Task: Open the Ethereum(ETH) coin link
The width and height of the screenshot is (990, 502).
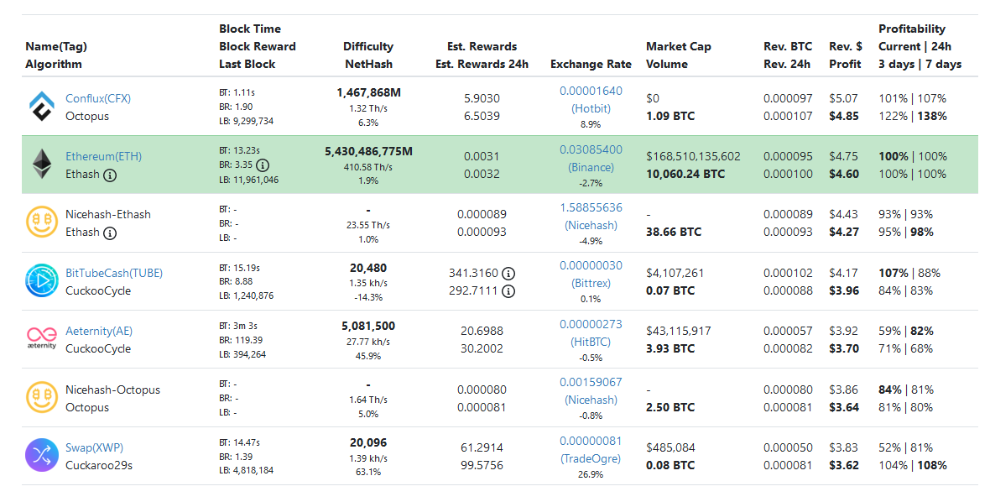Action: (103, 157)
